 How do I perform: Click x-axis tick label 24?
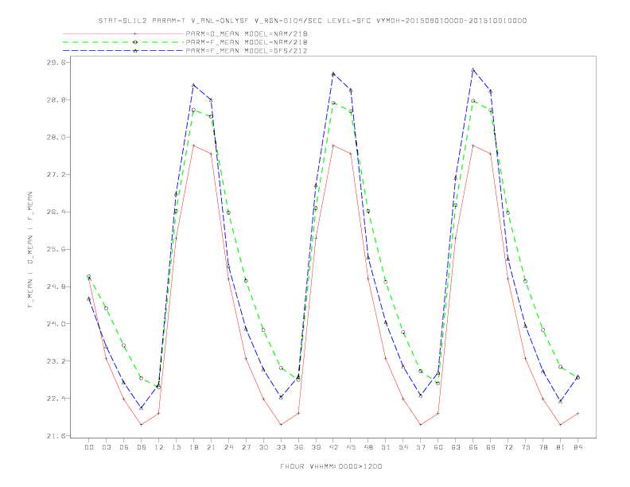(228, 447)
